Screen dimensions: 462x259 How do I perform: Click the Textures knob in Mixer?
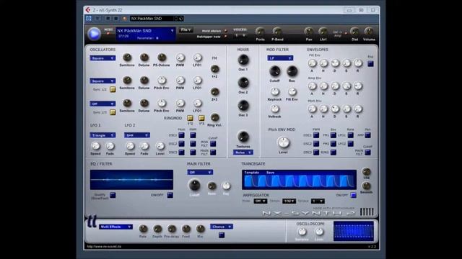pyautogui.click(x=243, y=137)
